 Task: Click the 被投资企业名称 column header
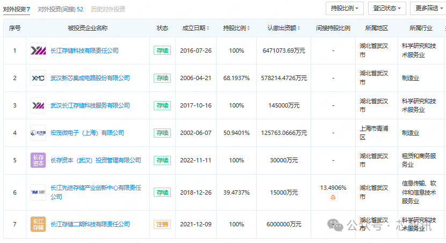(88, 28)
